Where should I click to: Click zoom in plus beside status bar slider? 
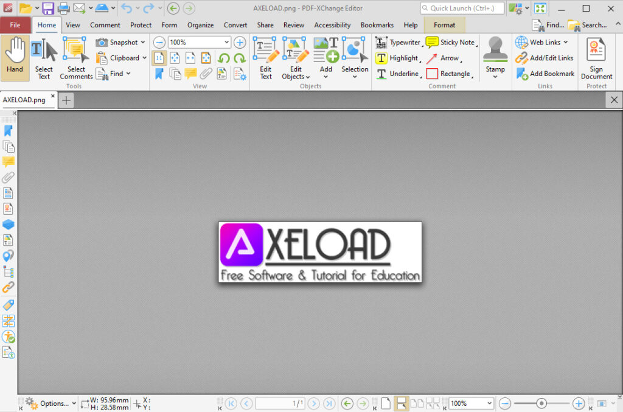579,403
